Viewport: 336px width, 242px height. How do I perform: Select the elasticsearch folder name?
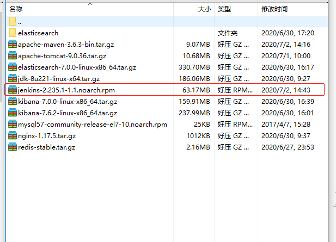click(x=38, y=33)
